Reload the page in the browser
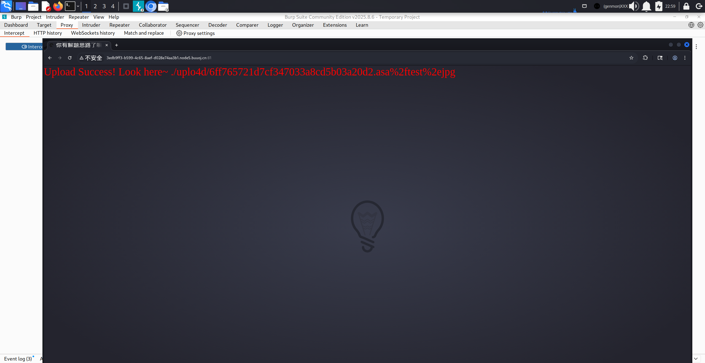705x363 pixels. point(70,58)
